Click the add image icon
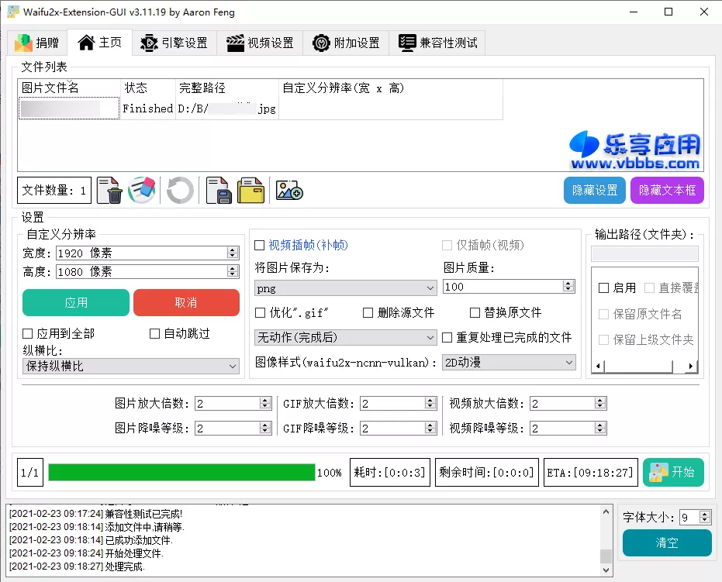The height and width of the screenshot is (582, 722). point(288,190)
